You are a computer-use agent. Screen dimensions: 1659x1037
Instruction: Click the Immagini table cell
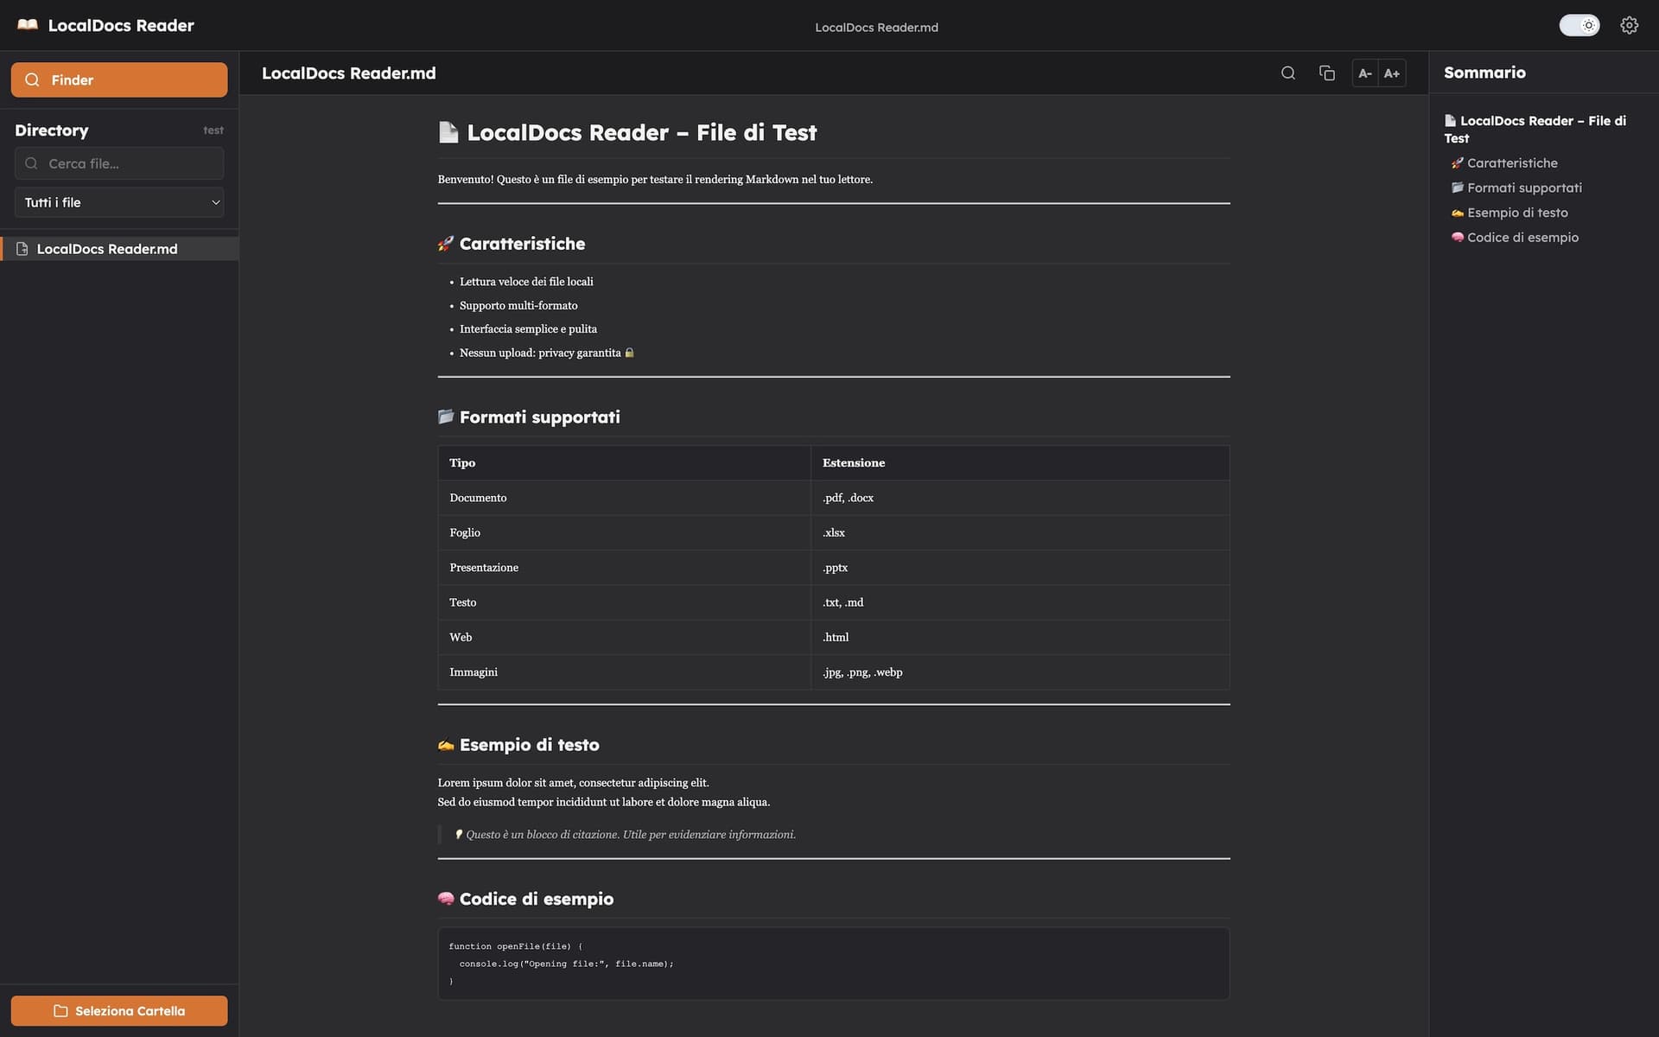tap(625, 672)
